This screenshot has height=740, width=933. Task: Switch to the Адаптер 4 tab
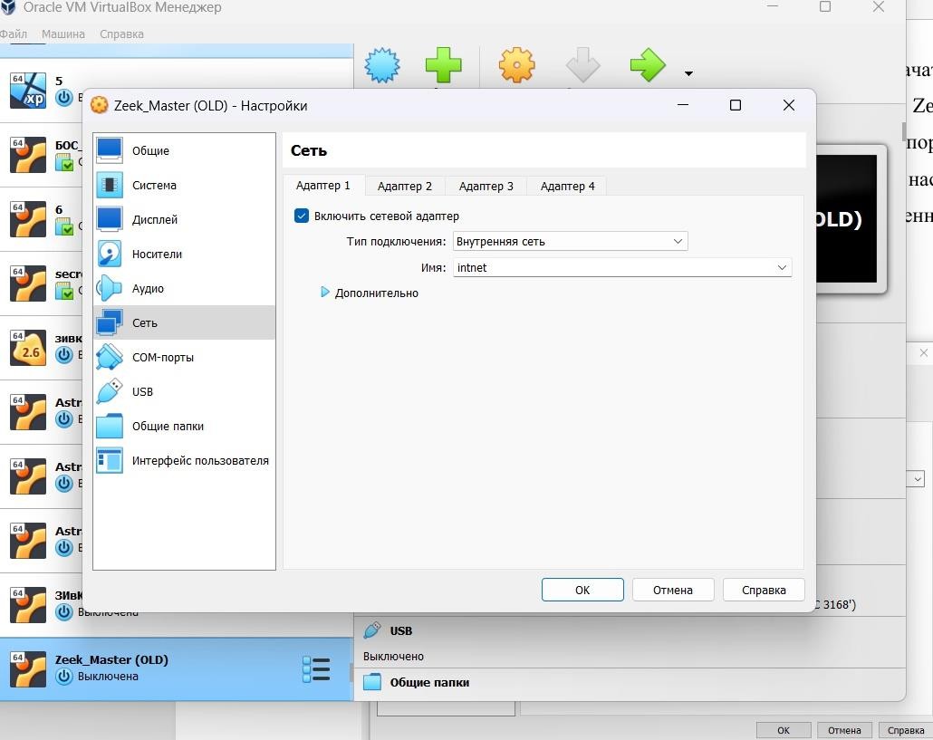[568, 187]
